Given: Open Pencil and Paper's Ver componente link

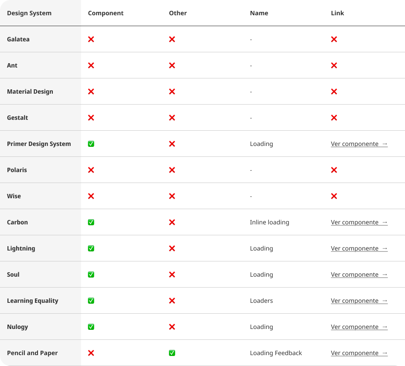Looking at the screenshot, I should 359,353.
